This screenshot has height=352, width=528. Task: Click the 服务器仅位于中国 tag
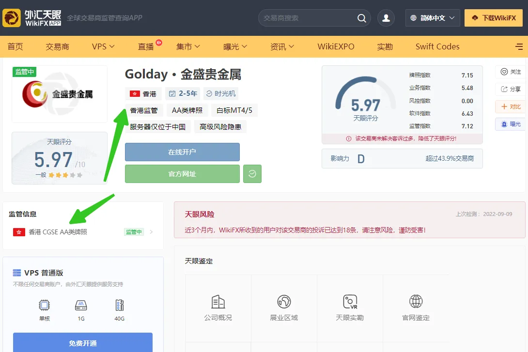[157, 127]
